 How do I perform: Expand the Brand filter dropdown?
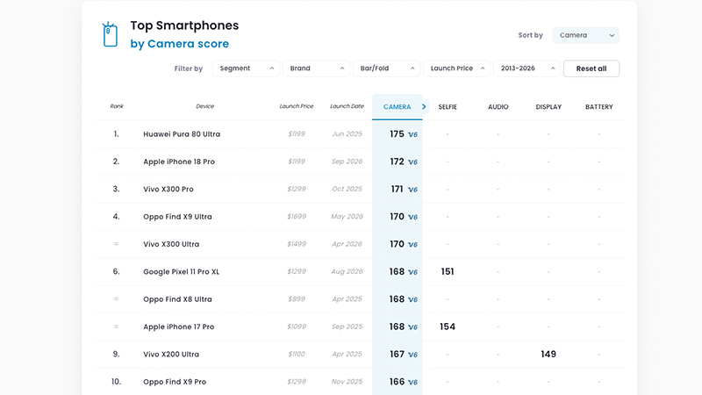(x=316, y=68)
